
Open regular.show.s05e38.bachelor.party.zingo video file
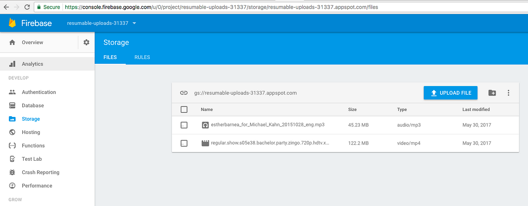pos(270,143)
